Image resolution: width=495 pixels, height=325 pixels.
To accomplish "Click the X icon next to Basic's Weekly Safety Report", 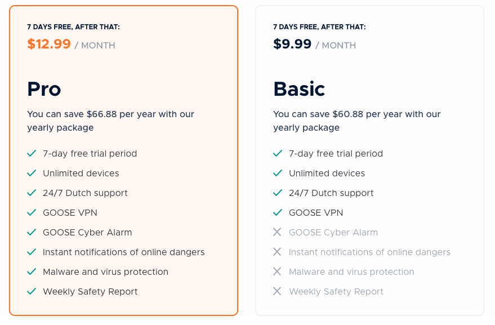I will (277, 291).
